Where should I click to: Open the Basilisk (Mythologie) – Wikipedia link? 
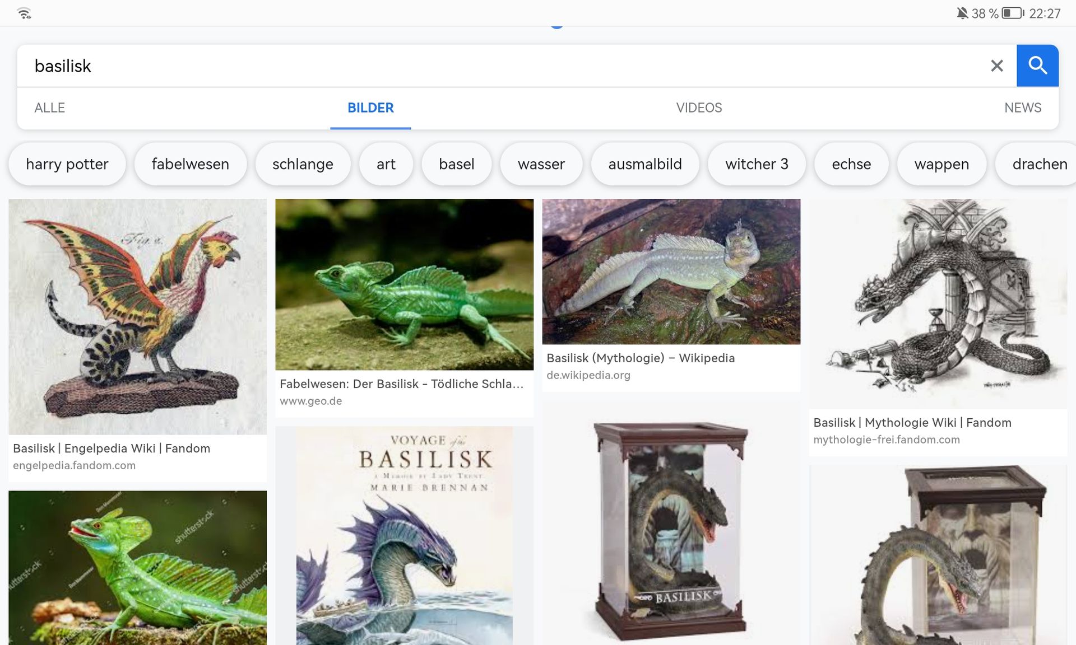pyautogui.click(x=641, y=358)
